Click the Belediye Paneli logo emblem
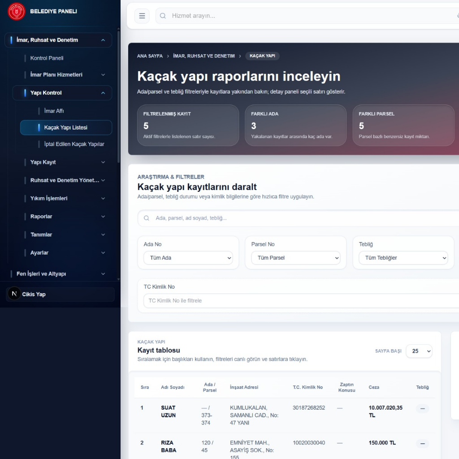 tap(17, 11)
